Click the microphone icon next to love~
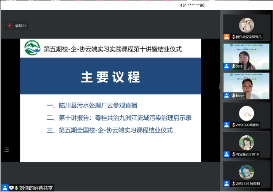The height and width of the screenshot is (192, 273). coord(233,95)
